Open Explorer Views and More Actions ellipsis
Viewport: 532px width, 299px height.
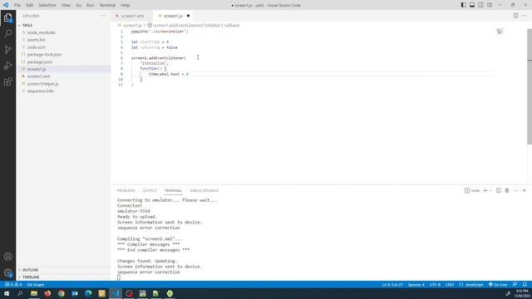pos(103,16)
